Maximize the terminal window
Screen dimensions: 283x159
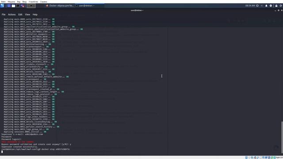pyautogui.click(x=279, y=11)
